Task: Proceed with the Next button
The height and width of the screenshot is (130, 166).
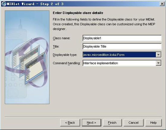Action: click(x=91, y=122)
